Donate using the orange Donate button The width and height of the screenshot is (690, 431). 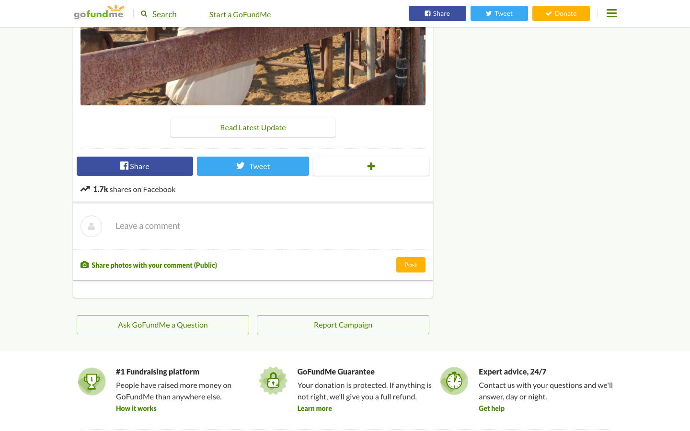561,13
